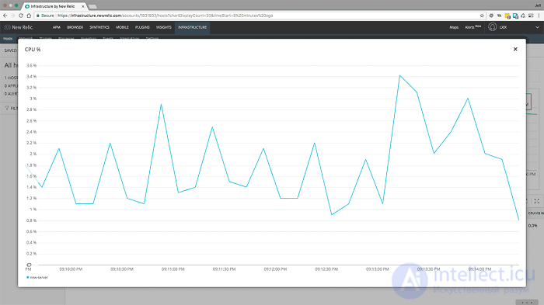Expand the account dropdown chevron
Screen dimensions: 544x305
point(538,27)
